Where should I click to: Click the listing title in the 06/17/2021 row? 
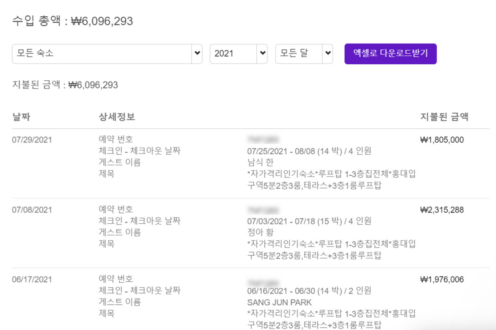(x=332, y=319)
